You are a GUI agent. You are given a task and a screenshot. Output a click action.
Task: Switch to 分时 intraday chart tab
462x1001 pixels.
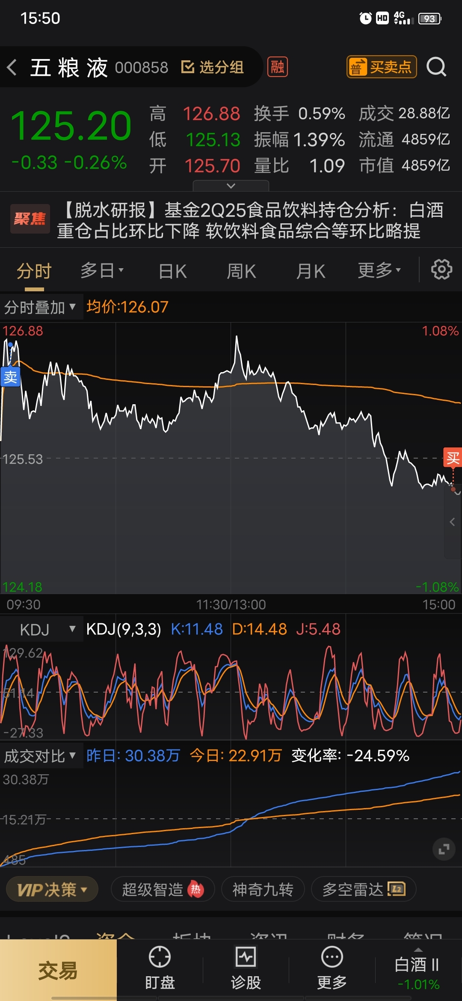click(34, 271)
